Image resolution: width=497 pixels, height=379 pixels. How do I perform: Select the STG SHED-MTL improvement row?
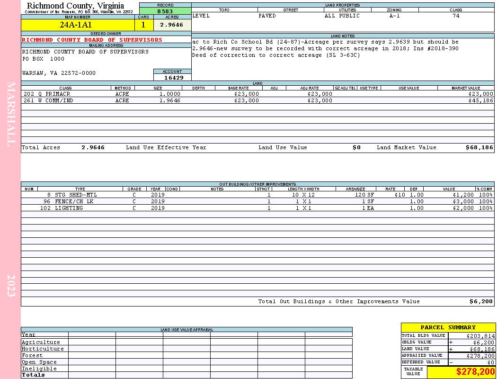tap(257, 195)
